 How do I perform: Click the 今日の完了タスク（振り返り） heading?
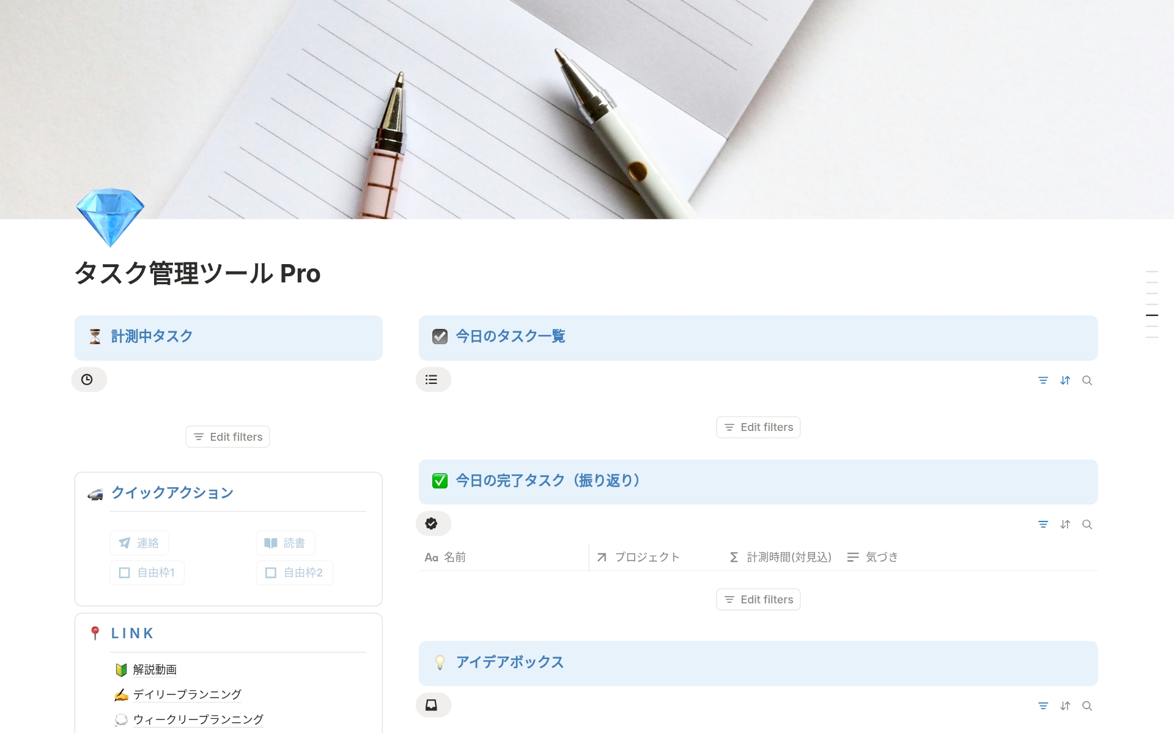548,481
